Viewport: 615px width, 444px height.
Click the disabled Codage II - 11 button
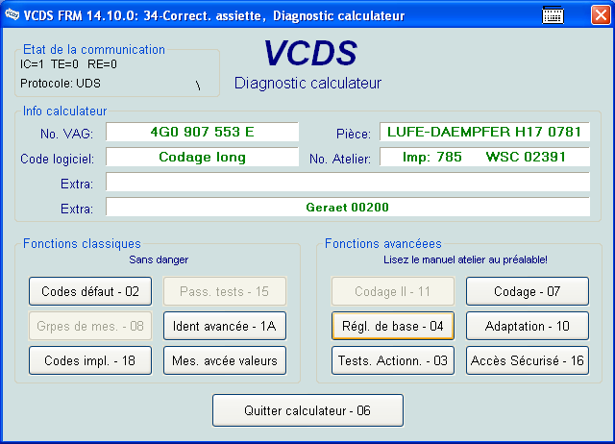[x=393, y=291]
